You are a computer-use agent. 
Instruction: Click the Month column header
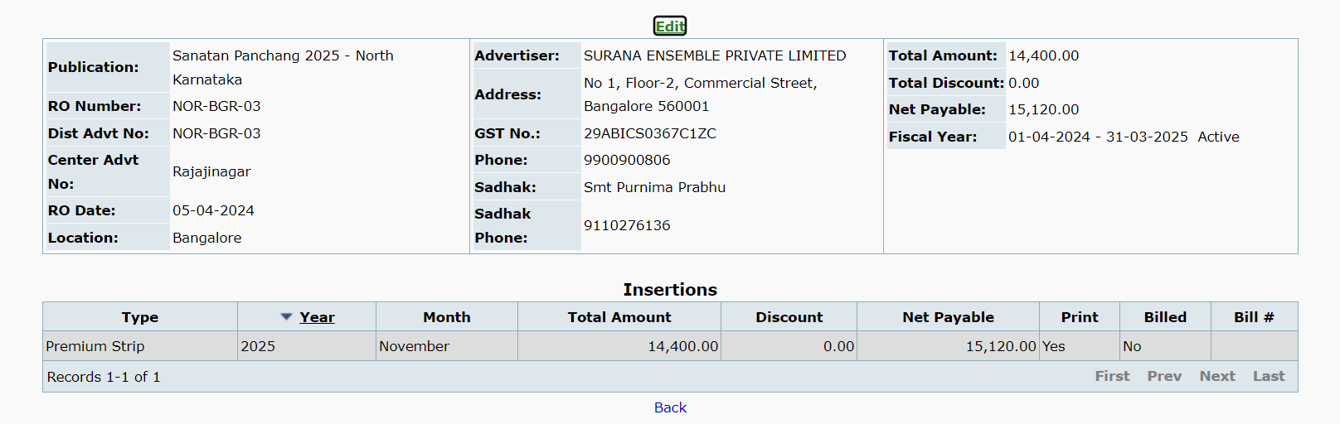pos(446,317)
